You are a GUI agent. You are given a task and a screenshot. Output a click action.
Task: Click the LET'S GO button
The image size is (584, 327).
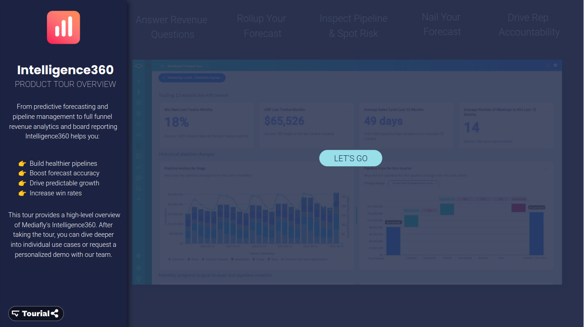[x=350, y=158]
